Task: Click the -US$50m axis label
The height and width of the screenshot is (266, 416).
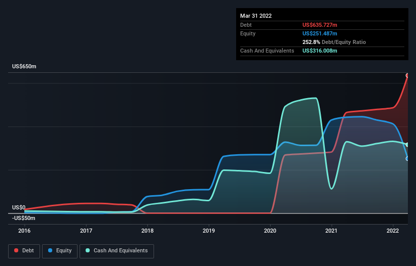Action: point(24,218)
